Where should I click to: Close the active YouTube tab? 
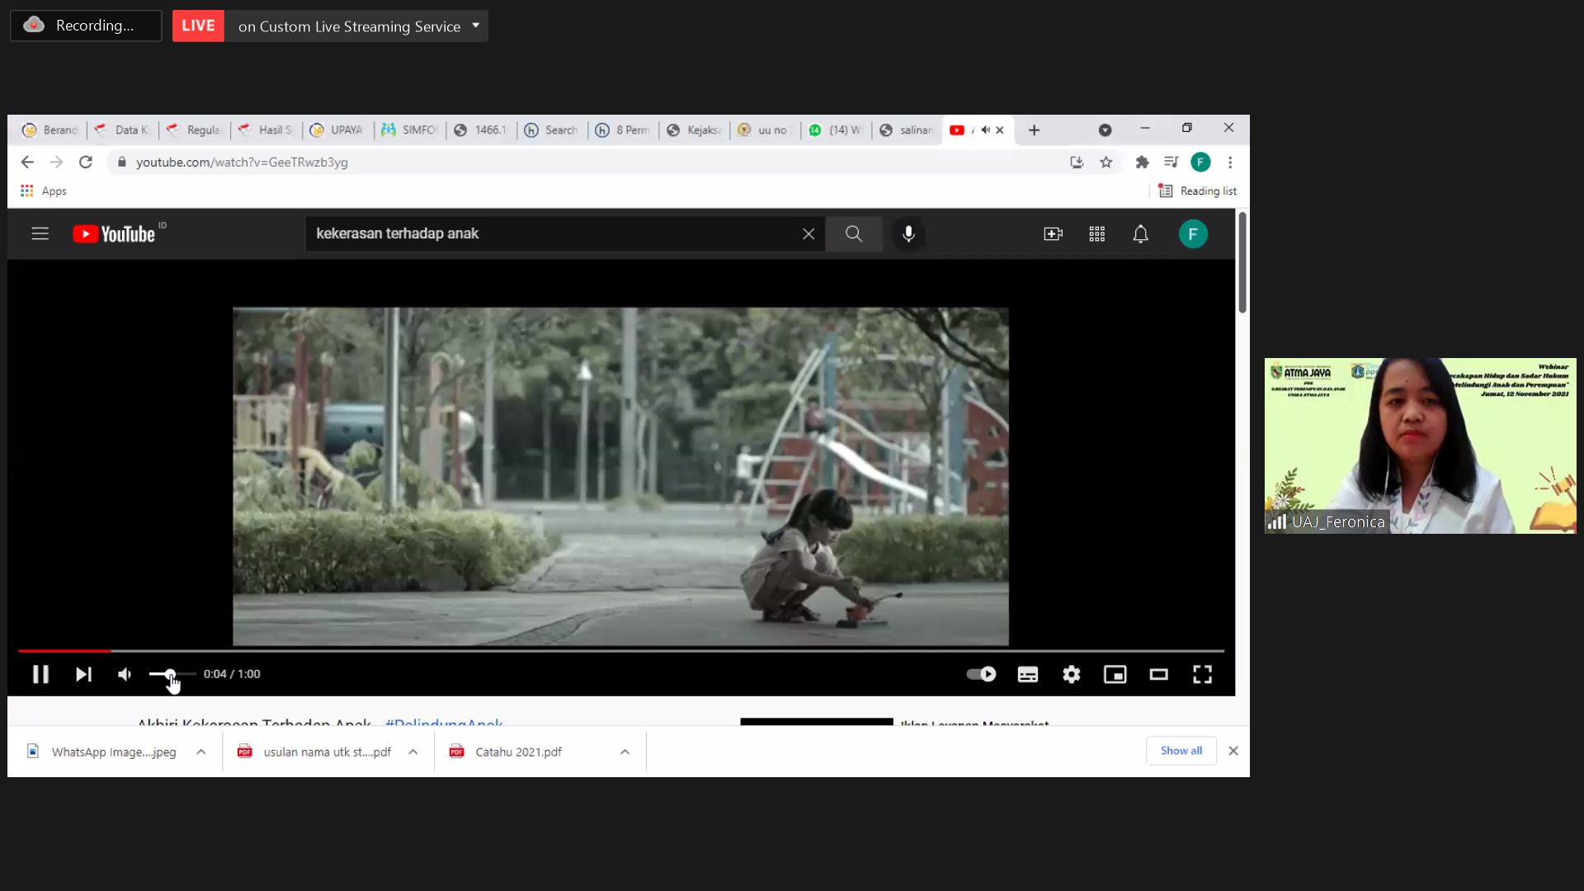point(999,130)
